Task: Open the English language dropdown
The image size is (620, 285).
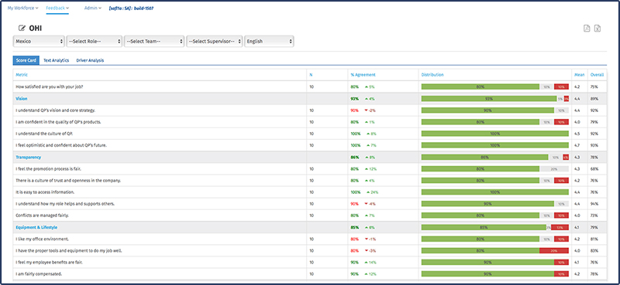Action: 269,41
